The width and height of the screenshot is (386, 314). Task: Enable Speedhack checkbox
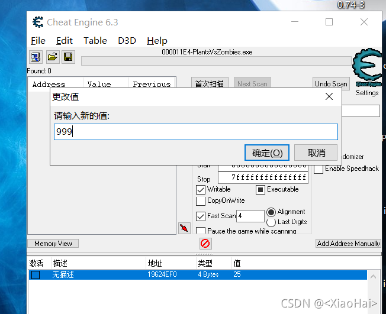[x=319, y=169]
